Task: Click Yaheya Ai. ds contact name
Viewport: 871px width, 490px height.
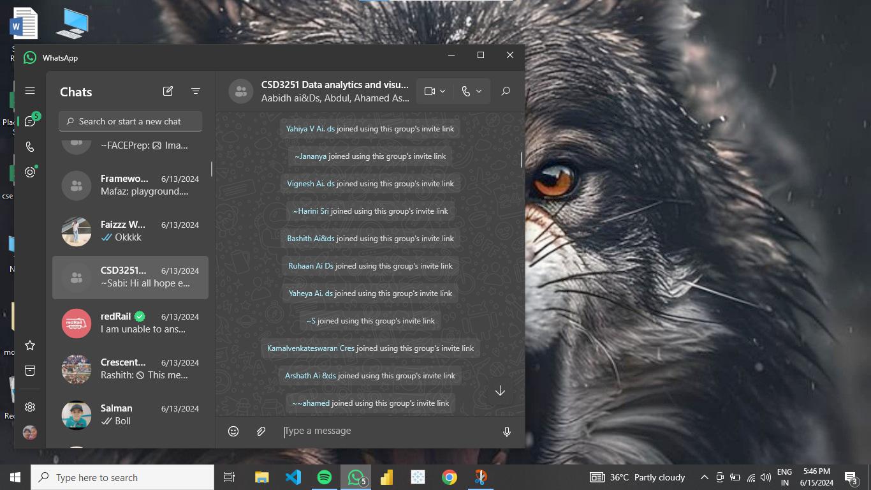Action: pyautogui.click(x=311, y=293)
